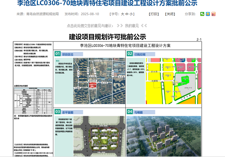This screenshot has height=157, width=225.
Task: Share the page to Qzone star icon
Action: (x=208, y=14)
